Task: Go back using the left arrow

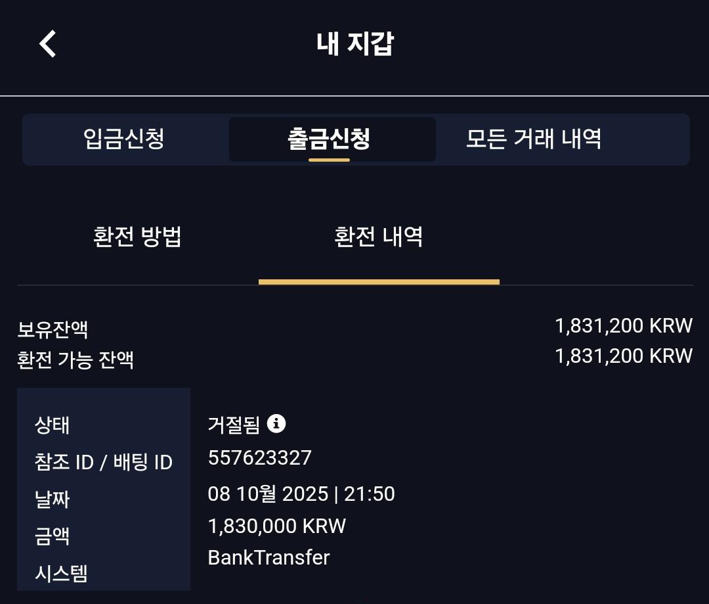Action: tap(48, 44)
